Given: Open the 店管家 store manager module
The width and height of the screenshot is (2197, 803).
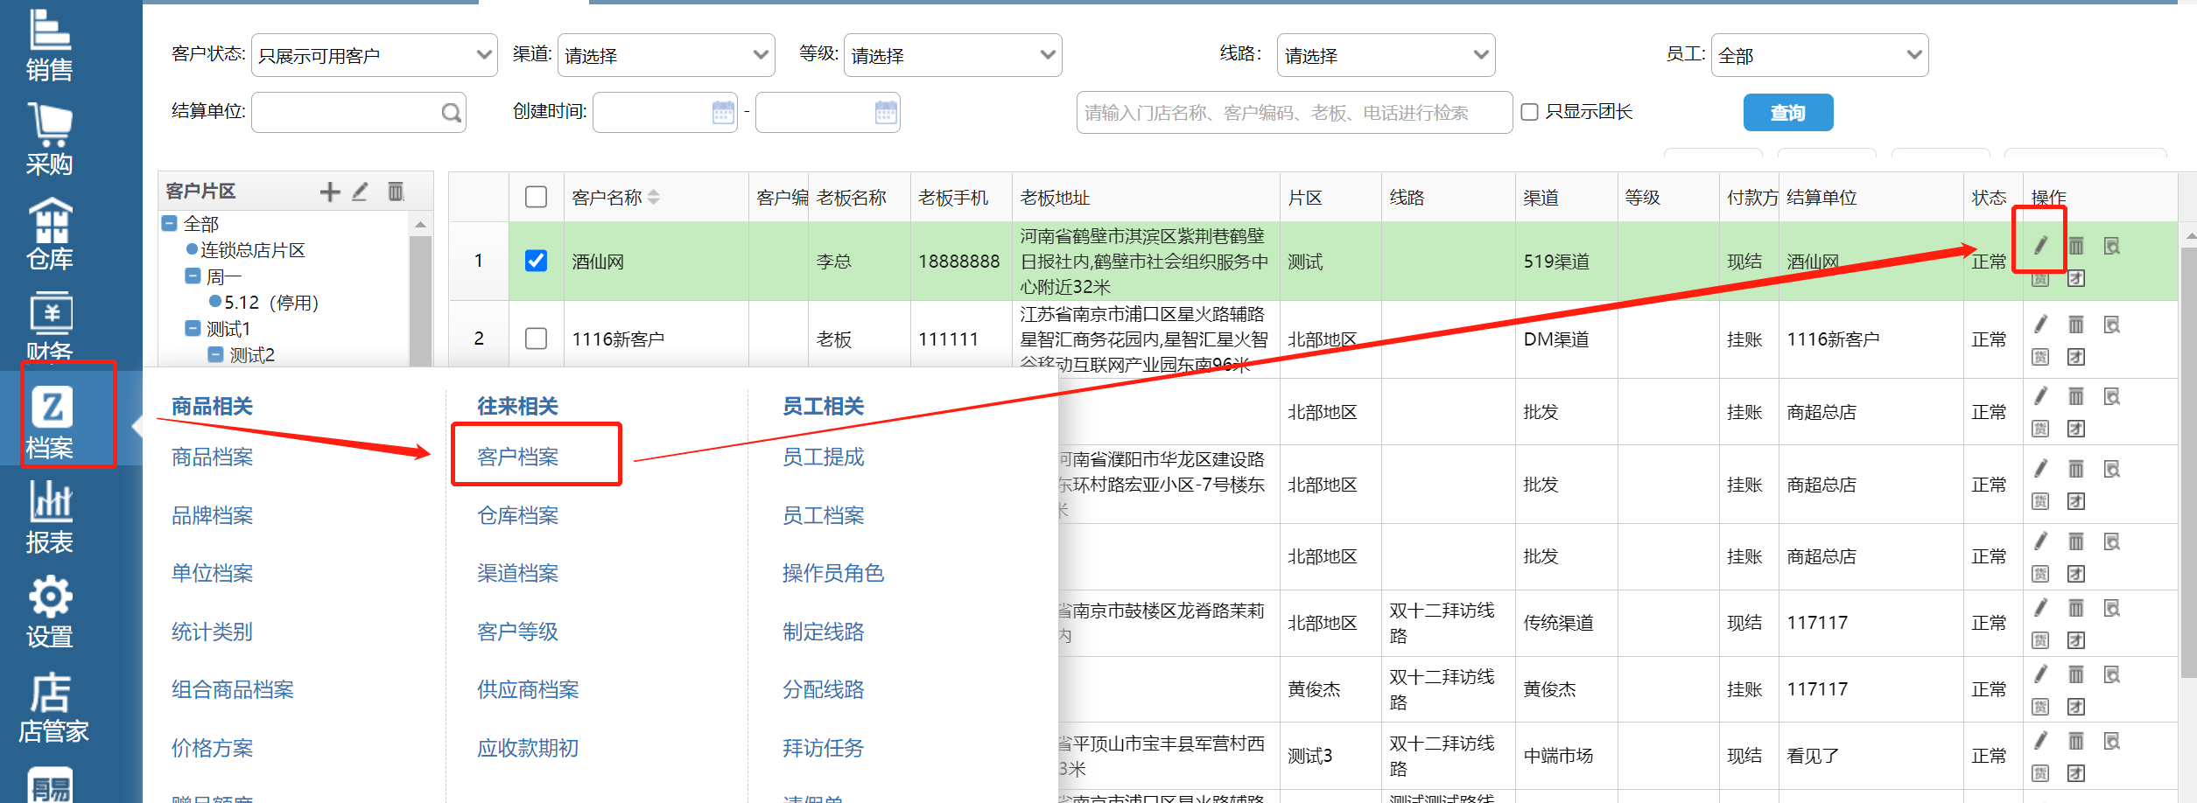Looking at the screenshot, I should [x=53, y=707].
